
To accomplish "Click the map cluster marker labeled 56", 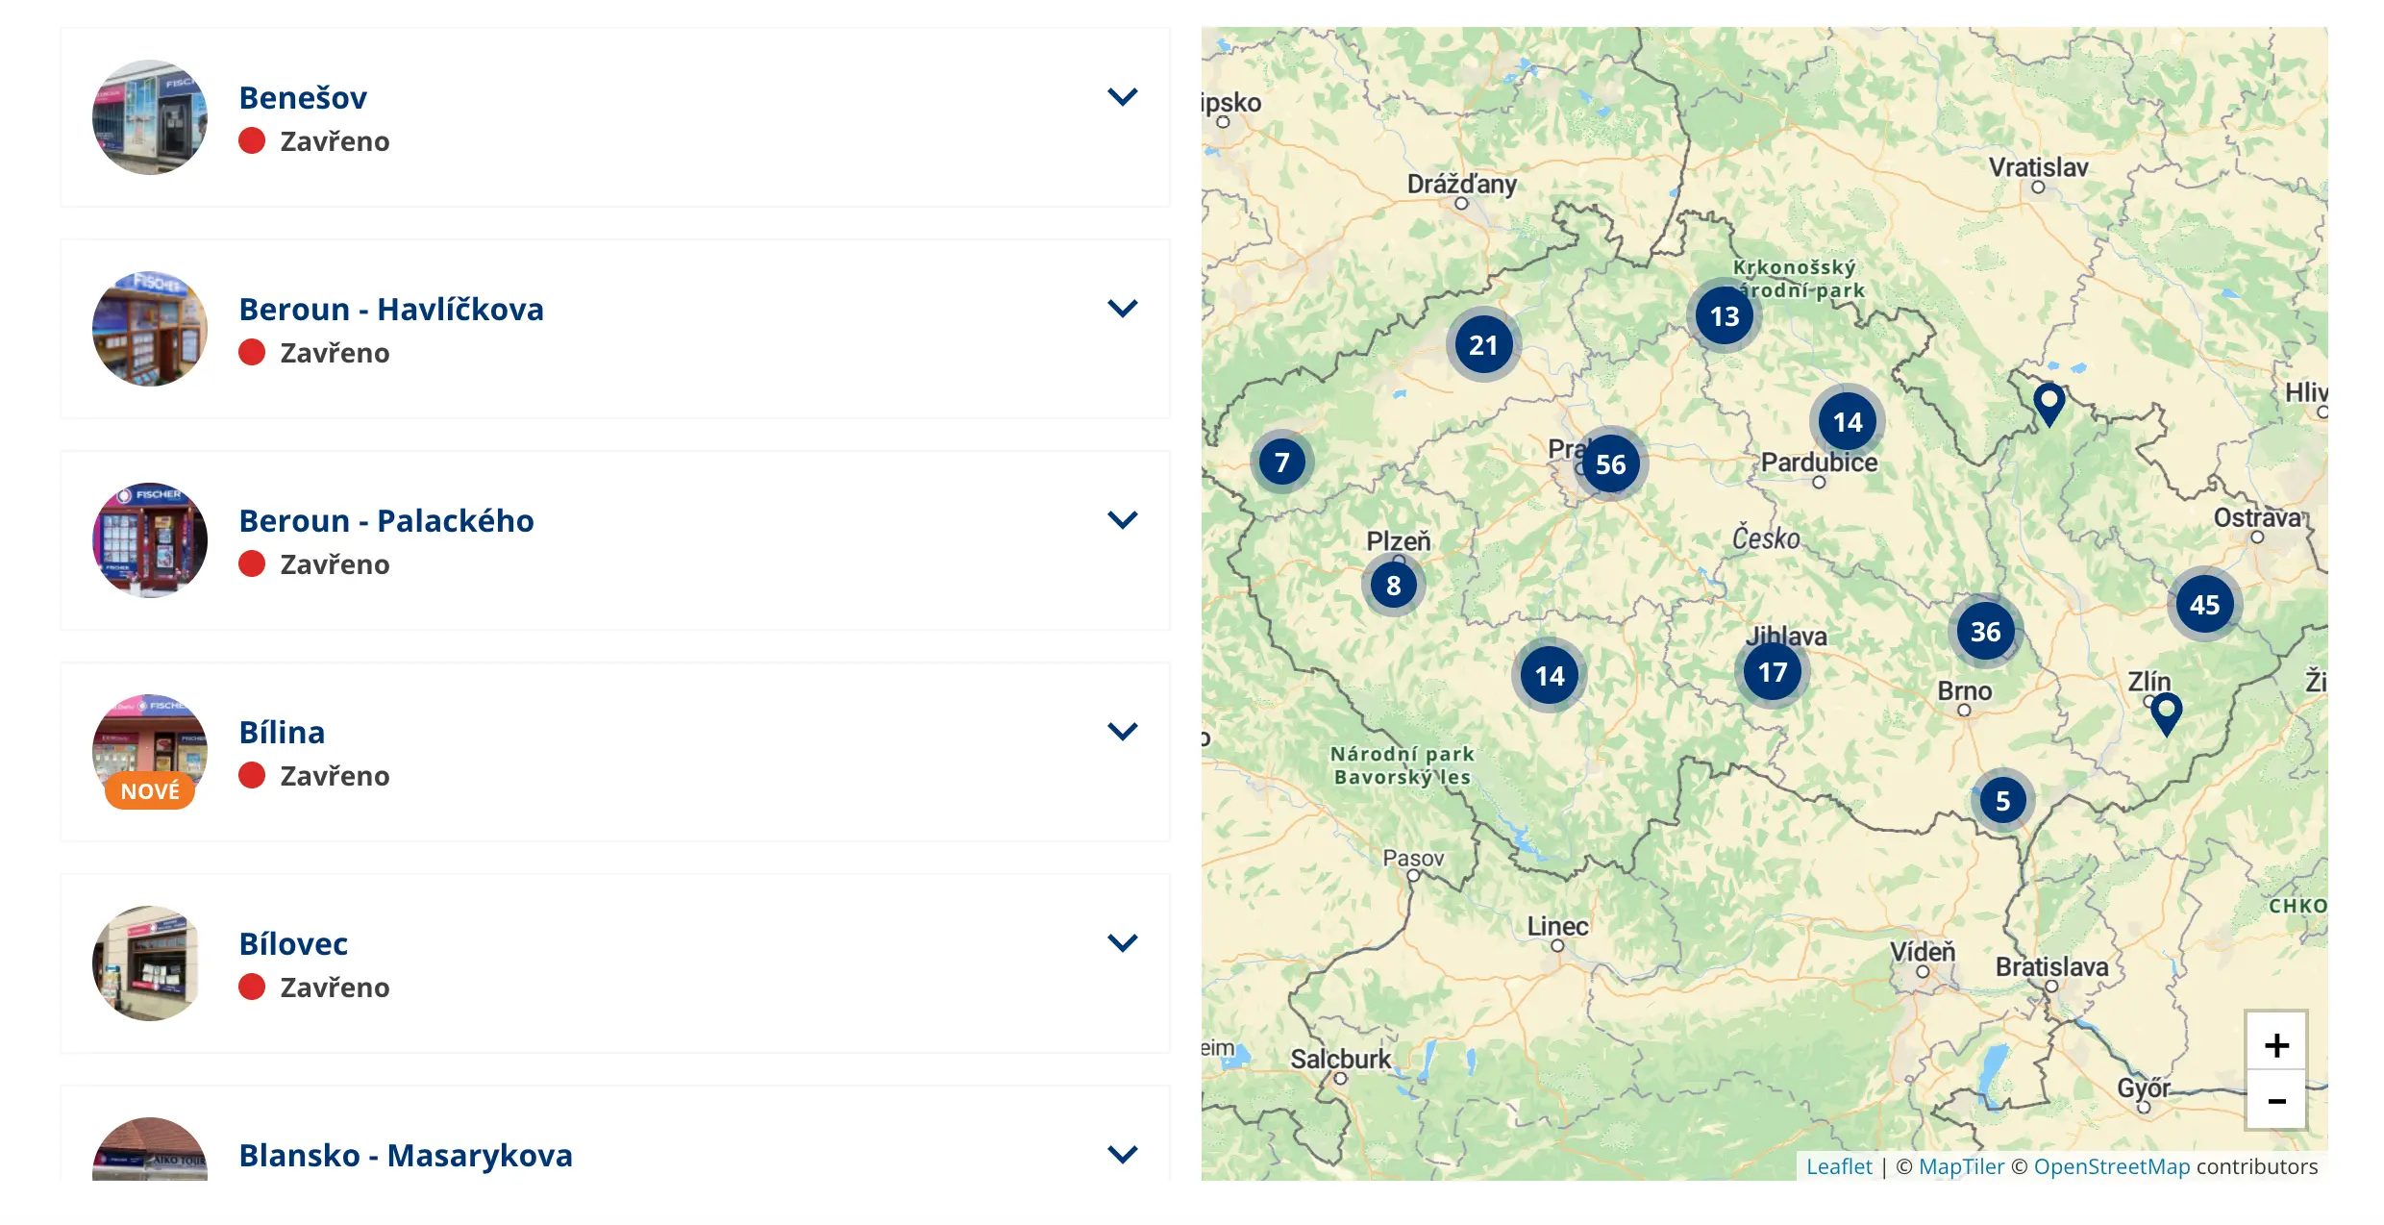I will coord(1610,464).
